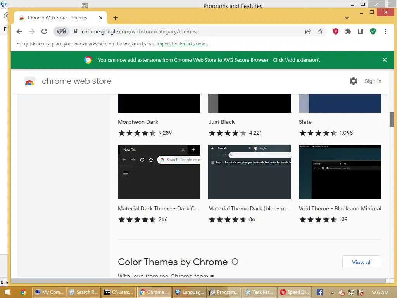Click Import bookmarks now link
Screen dimensions: 397x298
click(182, 44)
